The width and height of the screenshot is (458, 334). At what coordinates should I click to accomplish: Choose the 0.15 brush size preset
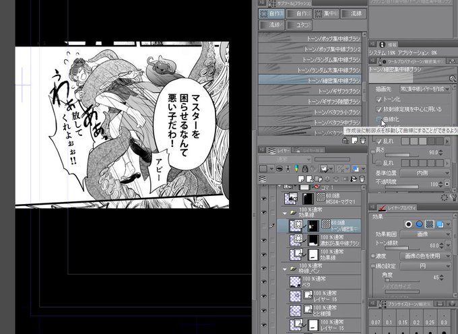coord(403,319)
